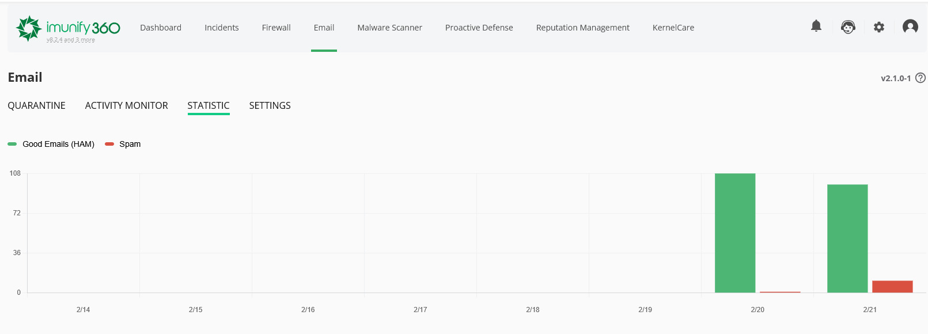The width and height of the screenshot is (928, 334).
Task: Toggle Good Emails (HAM) legend swatch
Action: click(12, 144)
